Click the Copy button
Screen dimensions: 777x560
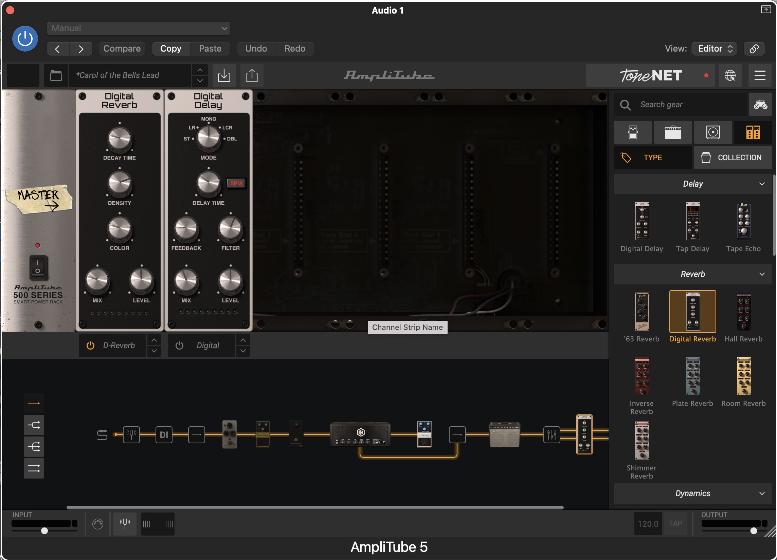click(170, 49)
